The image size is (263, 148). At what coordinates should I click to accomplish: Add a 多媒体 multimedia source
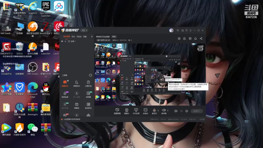point(145,111)
